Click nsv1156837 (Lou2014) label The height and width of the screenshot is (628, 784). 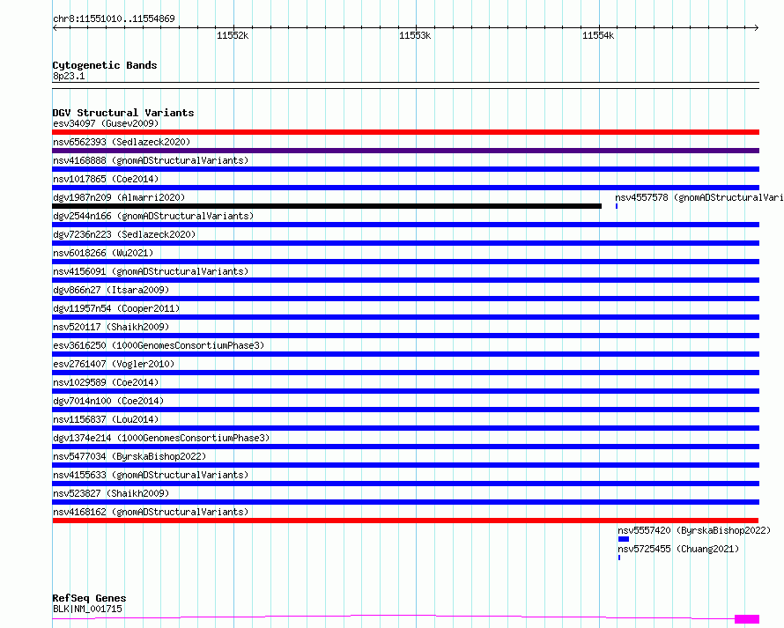[106, 419]
